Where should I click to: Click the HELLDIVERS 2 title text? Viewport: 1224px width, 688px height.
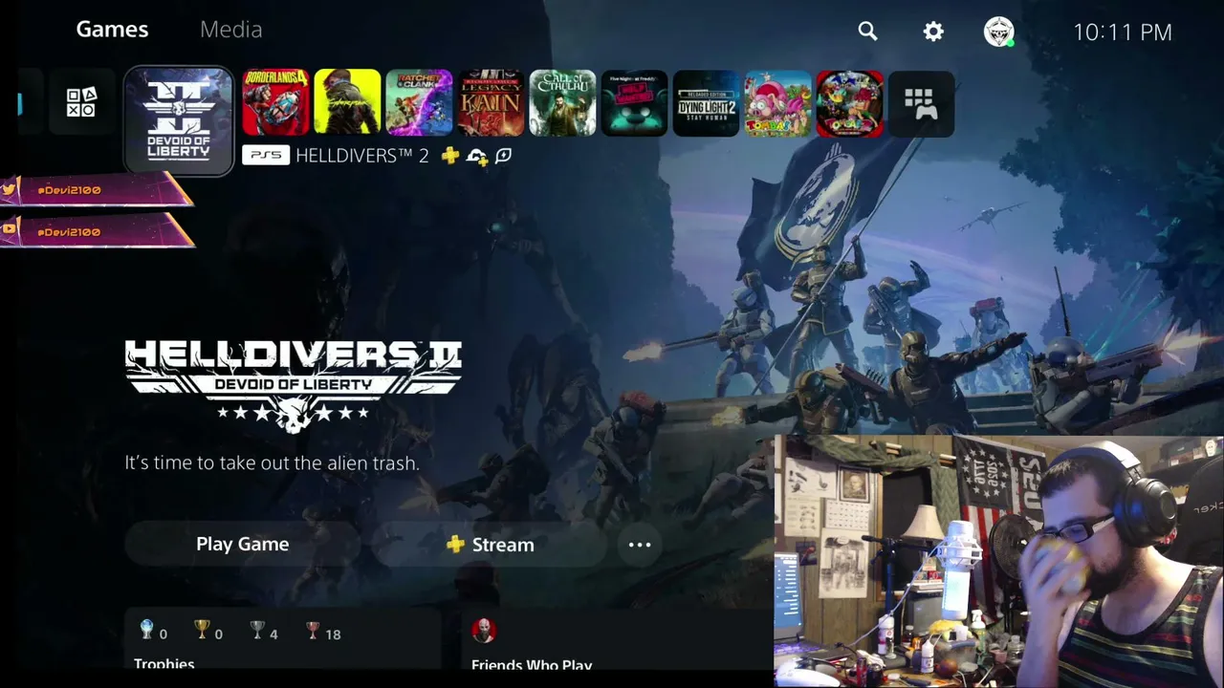pos(362,155)
